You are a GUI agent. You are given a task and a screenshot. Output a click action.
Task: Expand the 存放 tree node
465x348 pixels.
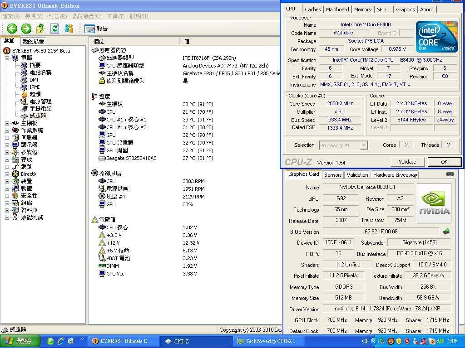(7, 159)
